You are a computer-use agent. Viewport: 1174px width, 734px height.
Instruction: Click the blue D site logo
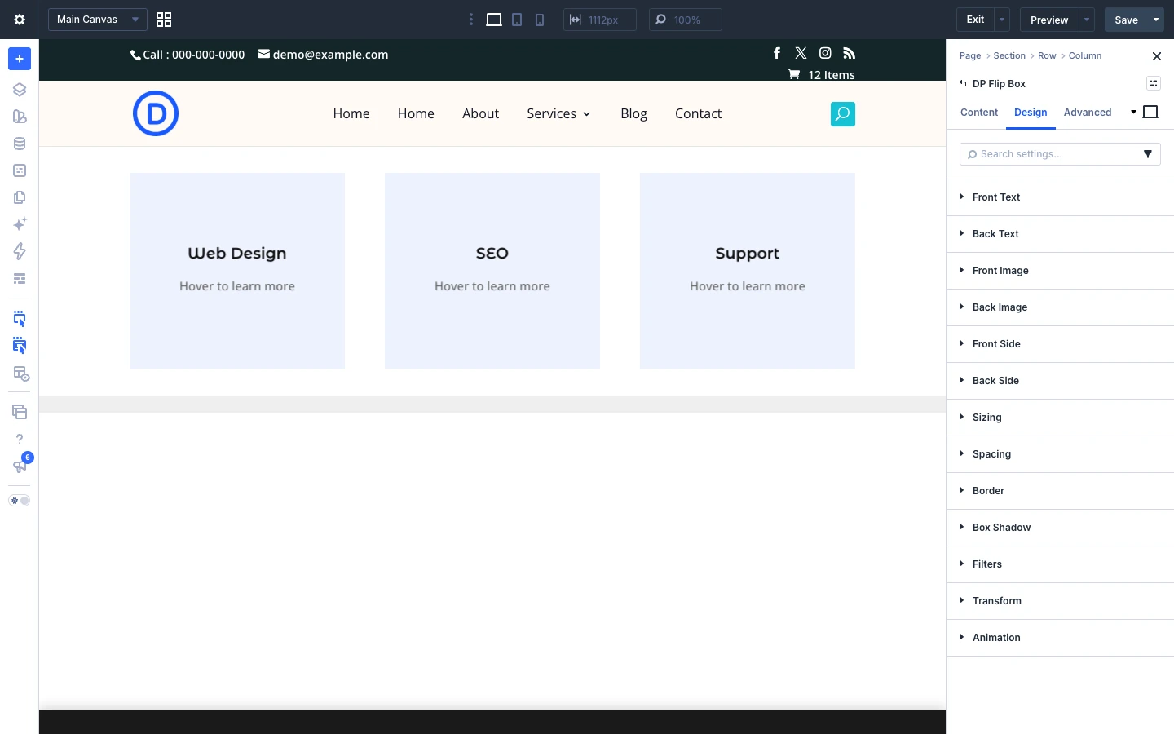click(156, 113)
